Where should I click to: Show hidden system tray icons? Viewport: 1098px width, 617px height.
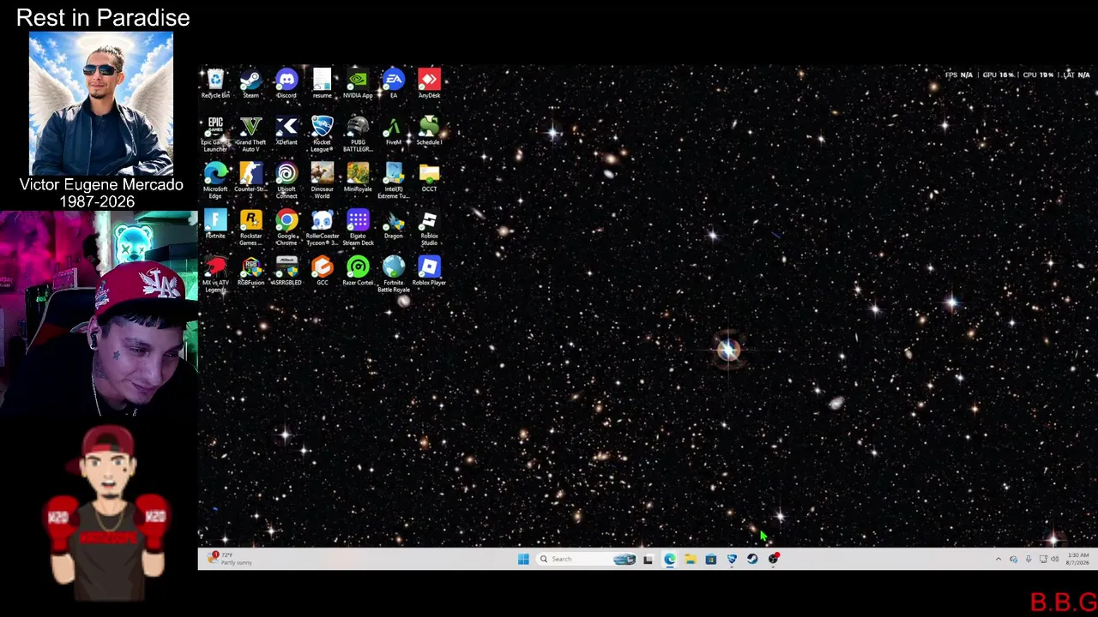click(x=998, y=560)
